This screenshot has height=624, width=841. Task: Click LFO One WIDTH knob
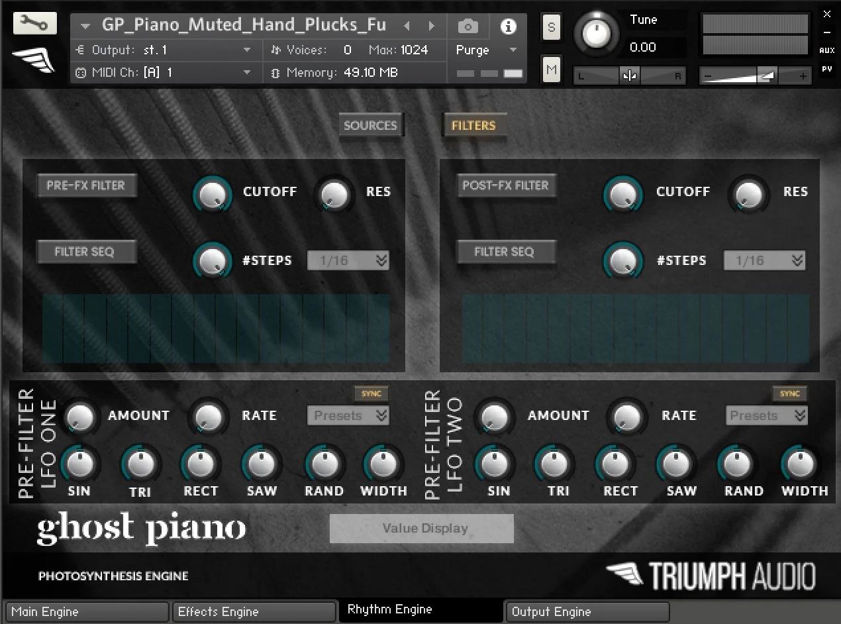[384, 464]
